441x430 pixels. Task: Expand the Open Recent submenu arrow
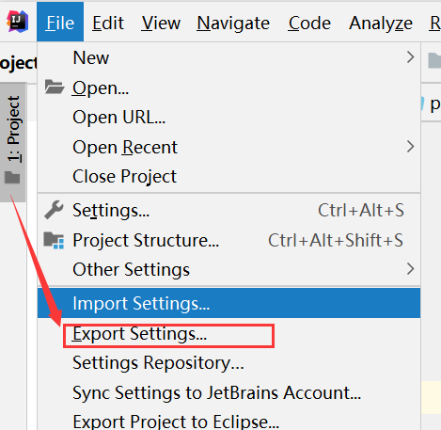410,147
